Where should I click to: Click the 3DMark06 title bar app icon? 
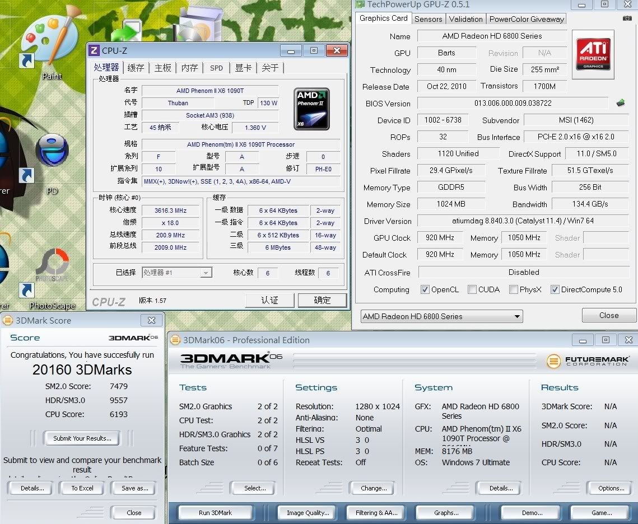click(x=175, y=340)
